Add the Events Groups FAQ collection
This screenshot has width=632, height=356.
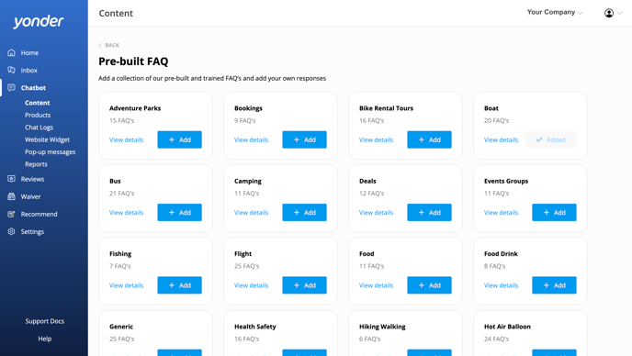[554, 212]
